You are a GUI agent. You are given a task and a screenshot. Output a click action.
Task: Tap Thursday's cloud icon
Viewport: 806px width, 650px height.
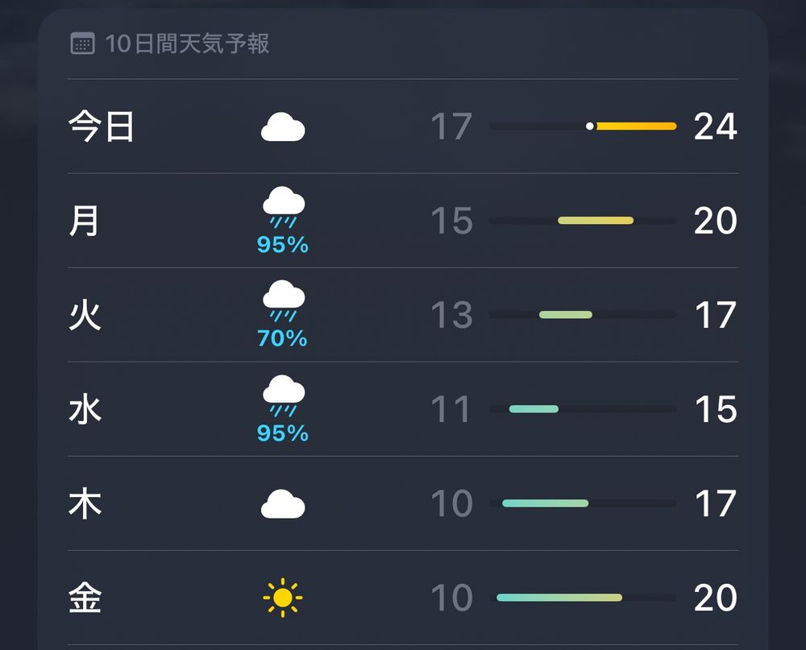coord(281,503)
